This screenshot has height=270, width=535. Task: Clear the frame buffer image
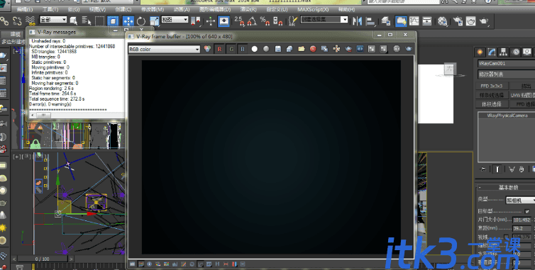coord(313,49)
